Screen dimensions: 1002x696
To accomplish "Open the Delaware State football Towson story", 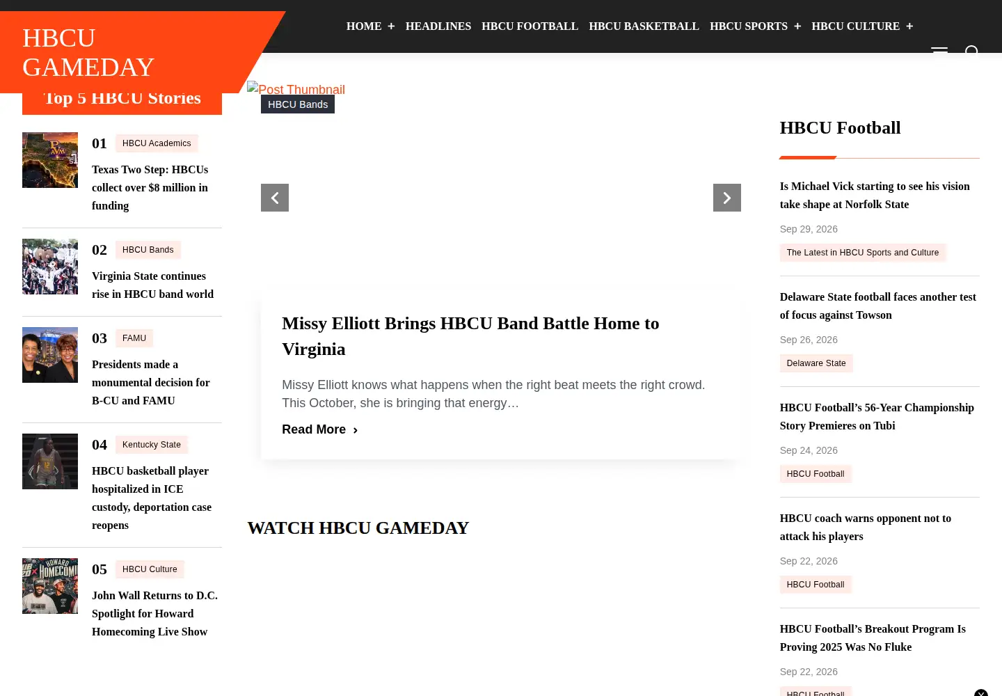I will tap(878, 306).
